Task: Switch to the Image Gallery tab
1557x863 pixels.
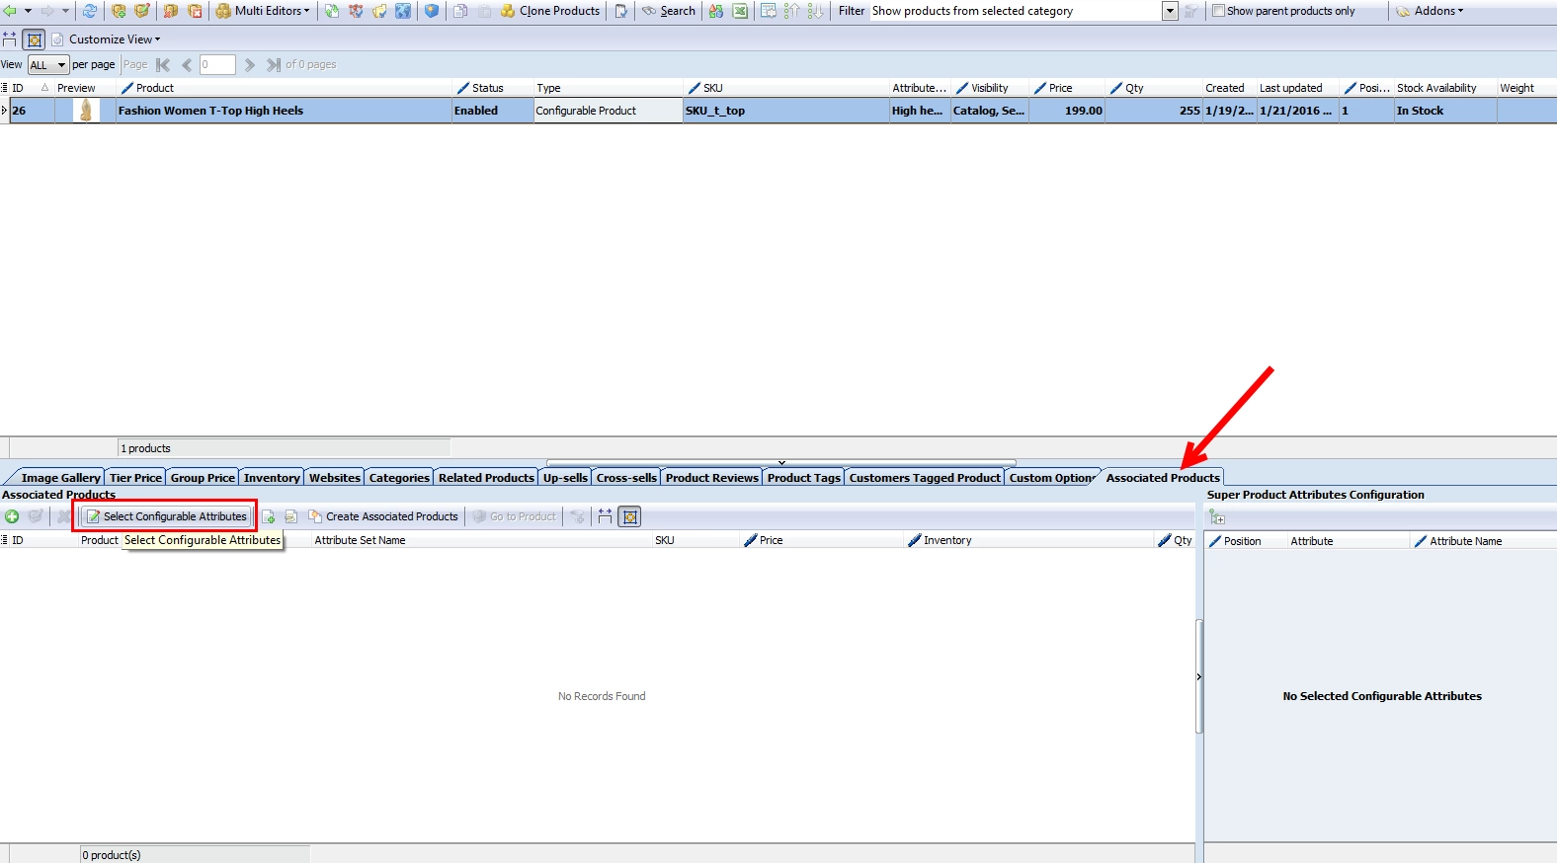Action: pyautogui.click(x=59, y=477)
